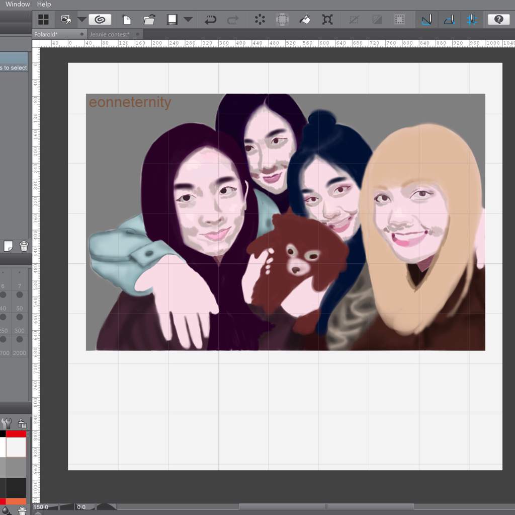Pick the orange color swatch
The image size is (515, 515).
[x=16, y=501]
